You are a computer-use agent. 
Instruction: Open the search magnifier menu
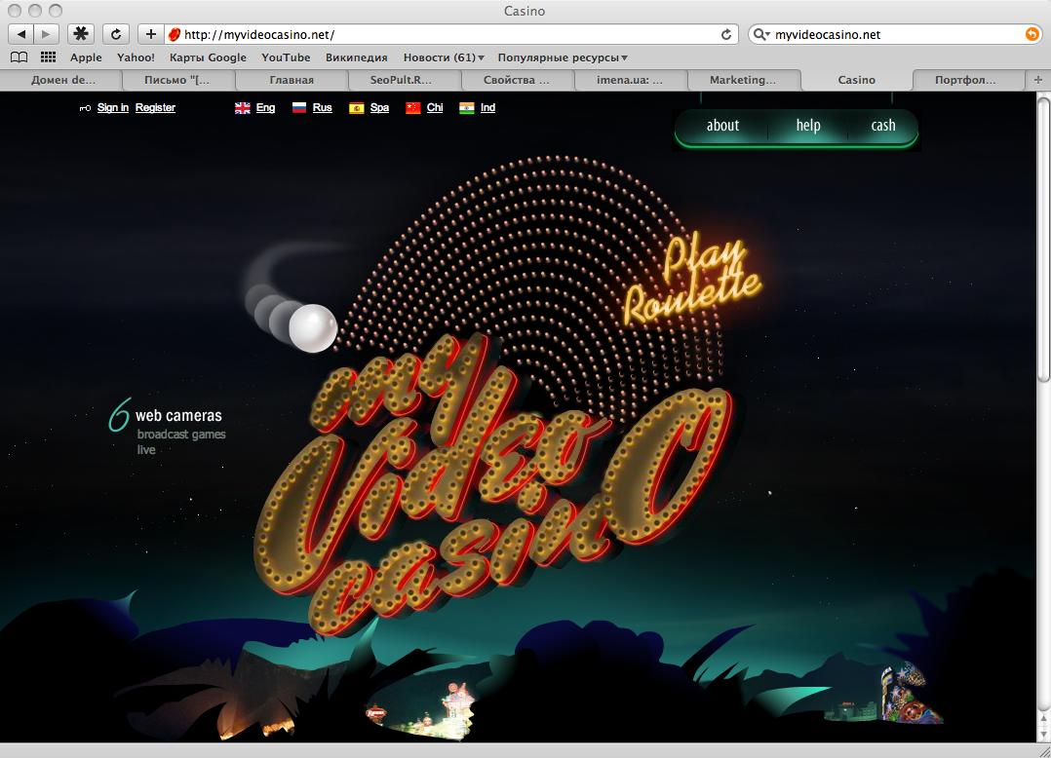(x=760, y=34)
